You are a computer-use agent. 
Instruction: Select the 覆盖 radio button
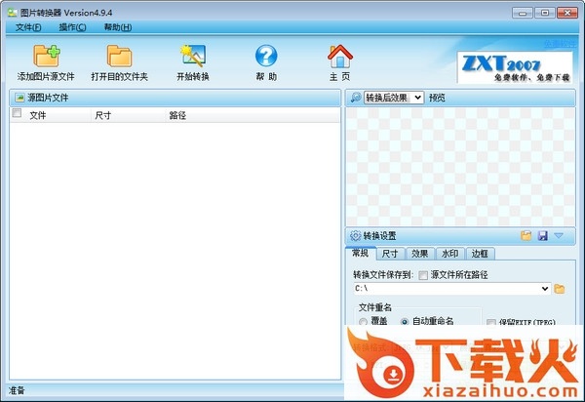[364, 321]
